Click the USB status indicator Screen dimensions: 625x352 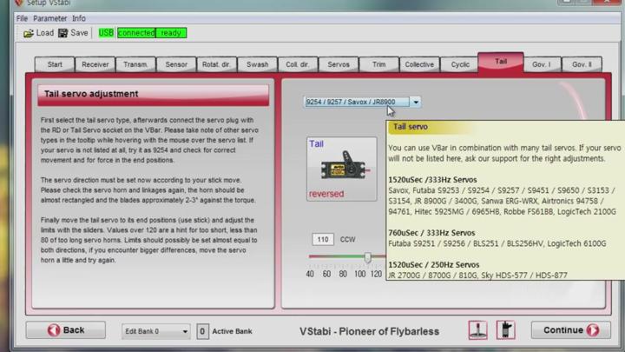coord(106,33)
